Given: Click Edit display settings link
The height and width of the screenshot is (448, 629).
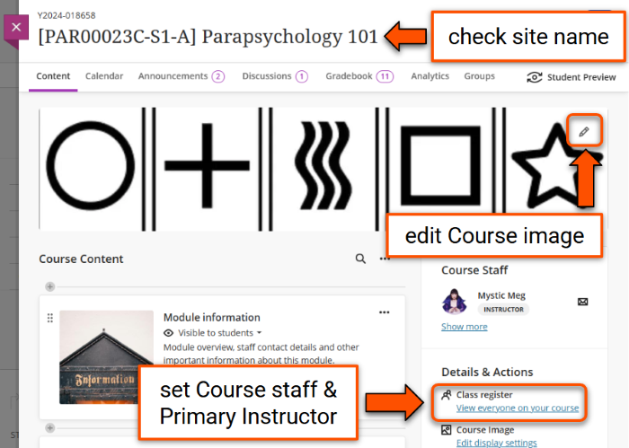Looking at the screenshot, I should (x=494, y=443).
